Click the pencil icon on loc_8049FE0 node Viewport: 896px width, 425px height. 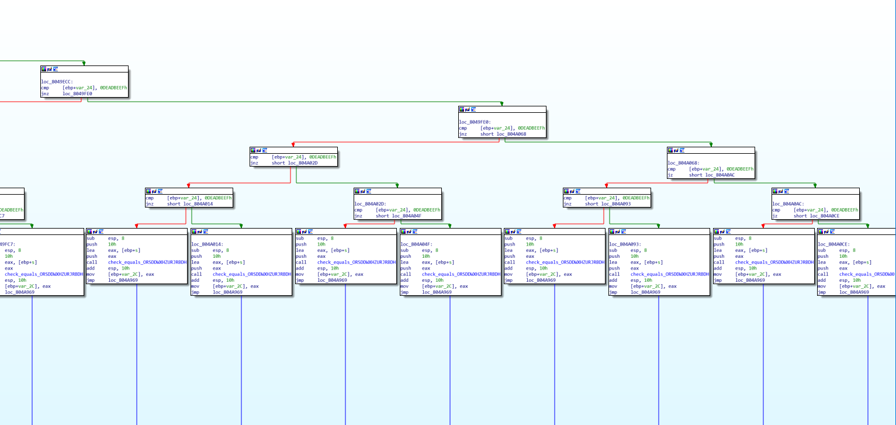469,109
